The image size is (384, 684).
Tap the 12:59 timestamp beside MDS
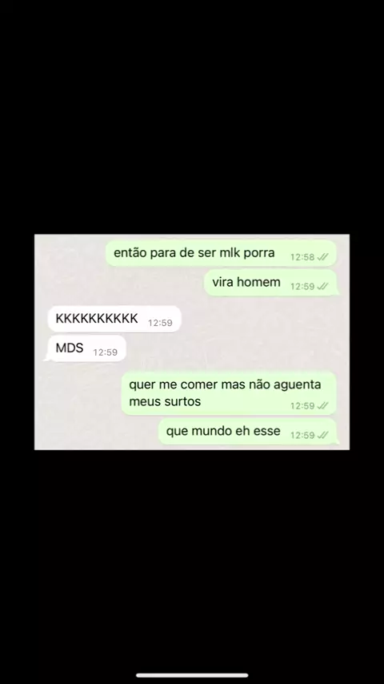[105, 352]
